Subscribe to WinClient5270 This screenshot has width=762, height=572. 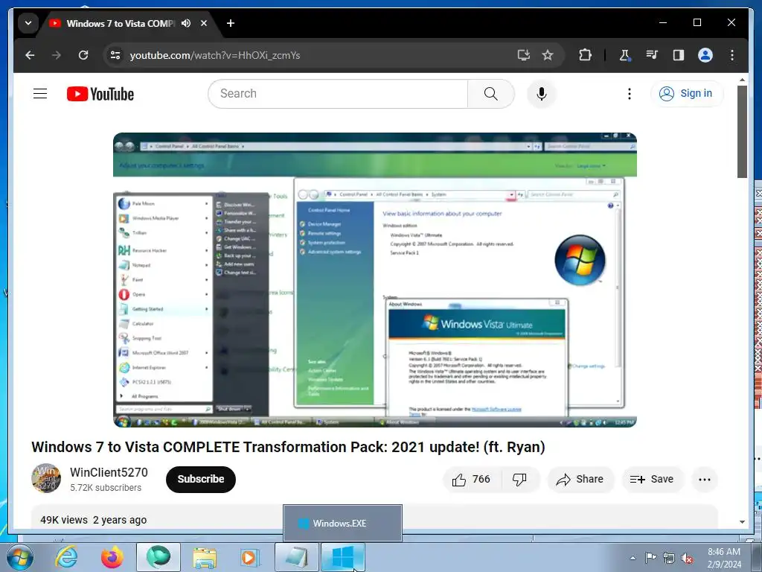(x=201, y=479)
